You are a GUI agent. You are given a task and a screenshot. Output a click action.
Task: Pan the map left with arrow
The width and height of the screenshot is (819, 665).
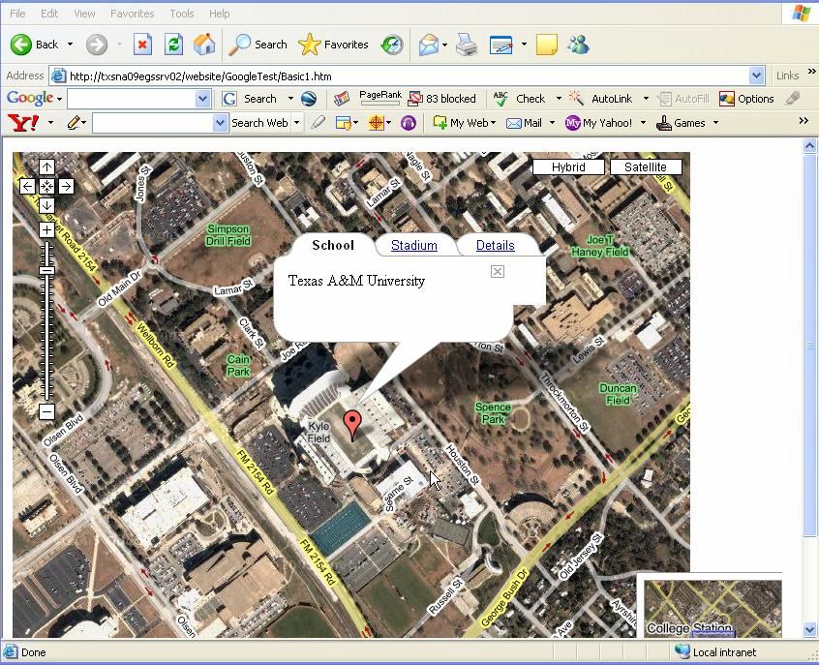[28, 187]
